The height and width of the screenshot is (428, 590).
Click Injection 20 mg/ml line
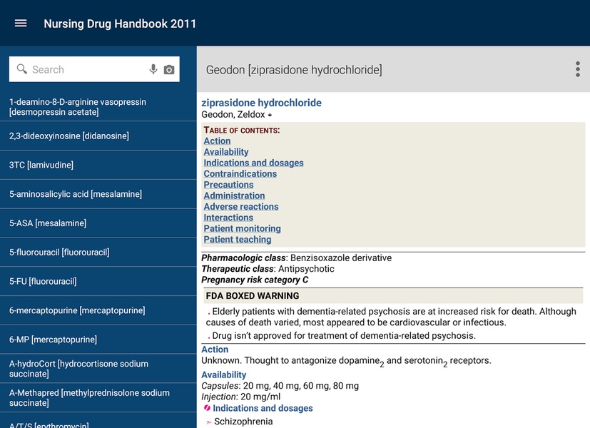(241, 397)
